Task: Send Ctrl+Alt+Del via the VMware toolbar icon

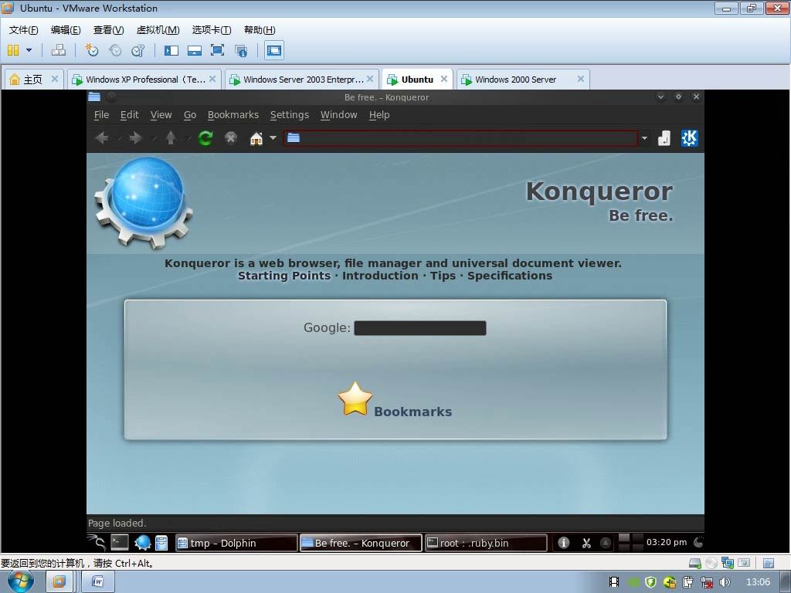Action: pyautogui.click(x=59, y=50)
